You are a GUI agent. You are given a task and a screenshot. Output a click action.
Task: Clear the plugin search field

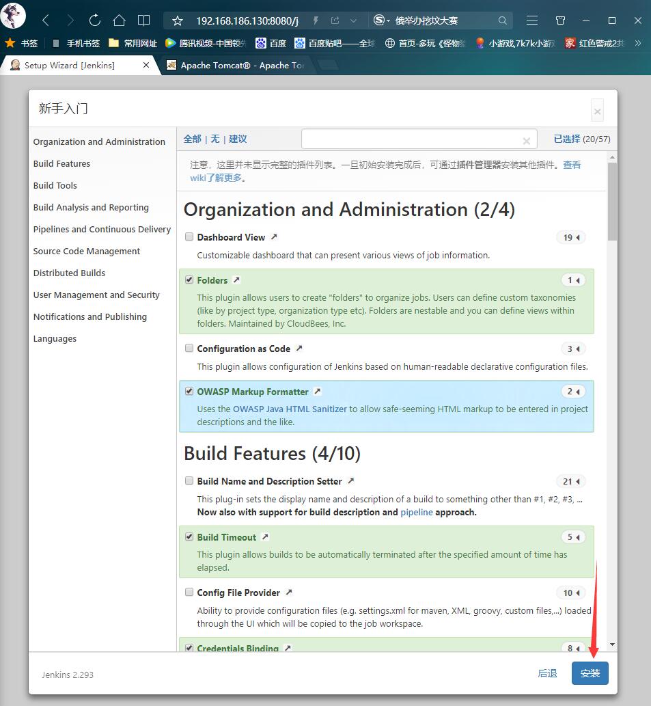click(x=527, y=141)
